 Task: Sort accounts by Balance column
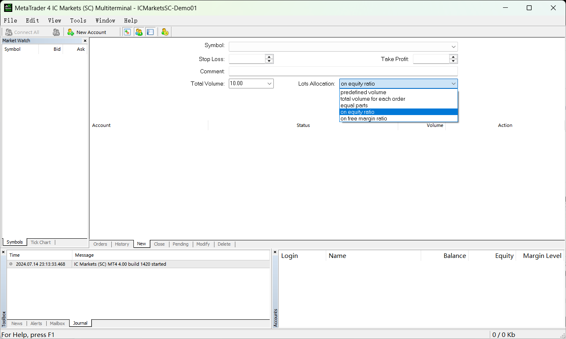(445, 255)
